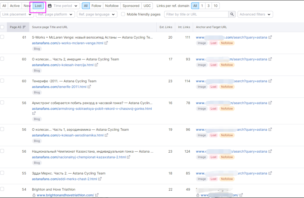This screenshot has width=304, height=198.
Task: Click calendar icon in Time period filter
Action: click(x=50, y=6)
